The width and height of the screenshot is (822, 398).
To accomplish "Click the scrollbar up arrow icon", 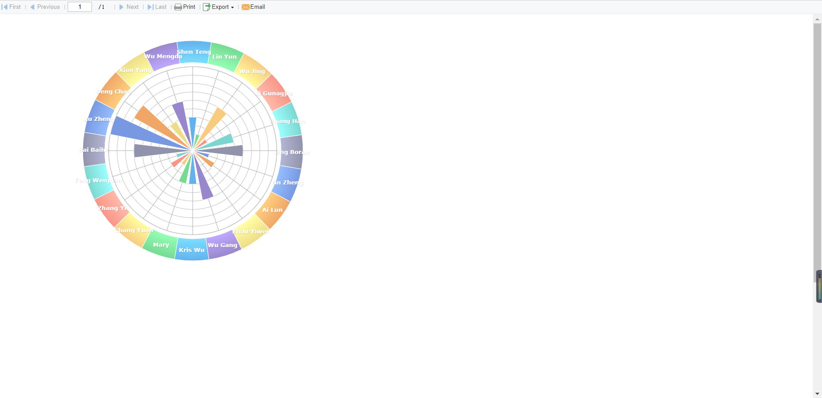I will [x=817, y=19].
